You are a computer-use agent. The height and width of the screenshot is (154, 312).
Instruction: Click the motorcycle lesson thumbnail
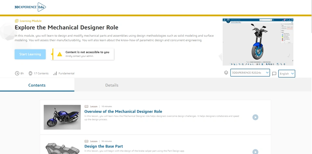pos(62,117)
